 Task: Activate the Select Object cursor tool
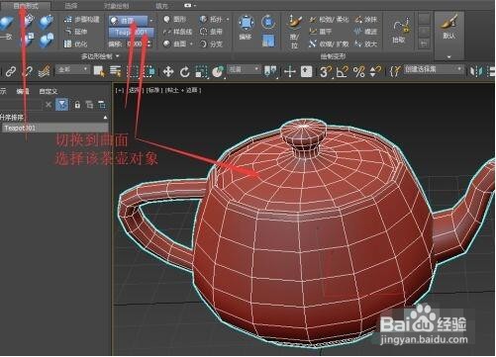(x=99, y=71)
